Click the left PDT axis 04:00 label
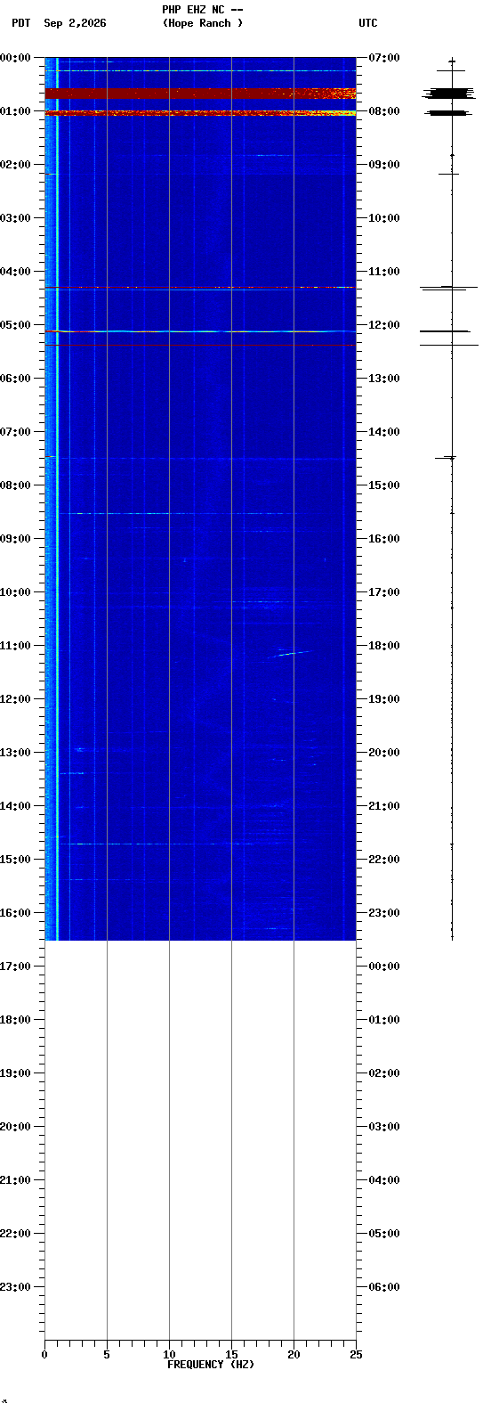Screen dimensions: 491x1411 16,272
